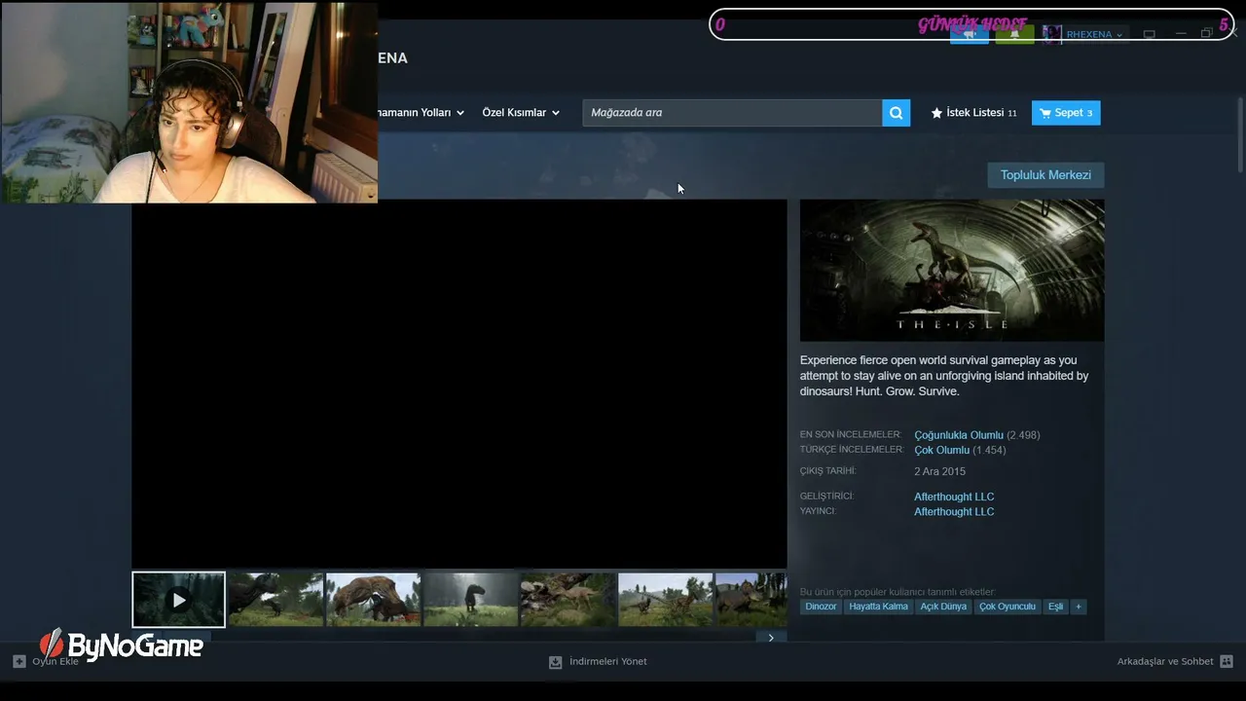This screenshot has width=1246, height=701.
Task: Play the trailer video thumbnail
Action: tap(178, 600)
